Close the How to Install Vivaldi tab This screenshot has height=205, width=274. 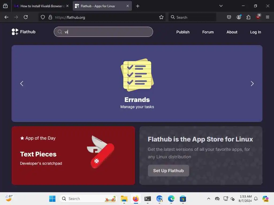point(67,6)
